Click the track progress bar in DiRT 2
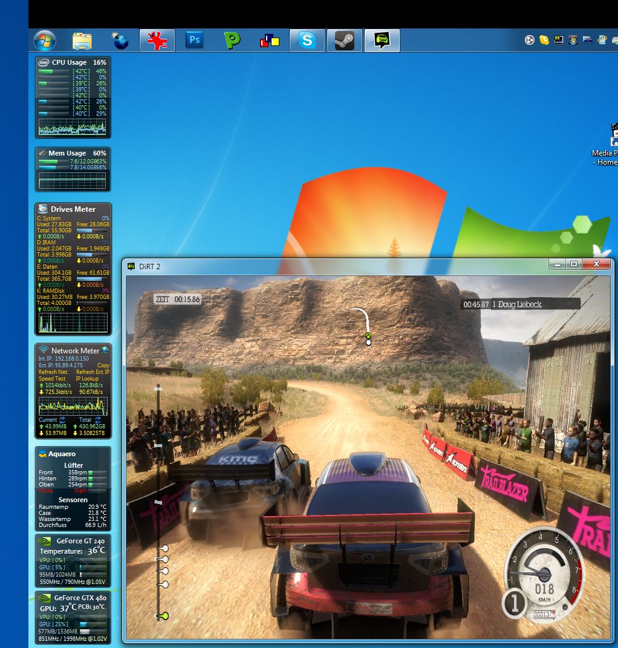The width and height of the screenshot is (618, 648). [x=158, y=502]
